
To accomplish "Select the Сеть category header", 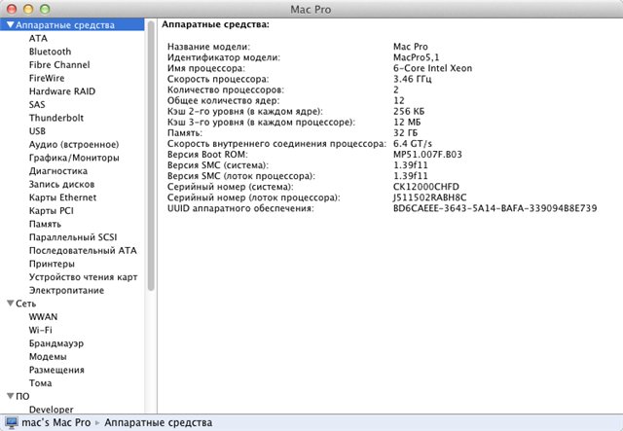I will click(26, 304).
